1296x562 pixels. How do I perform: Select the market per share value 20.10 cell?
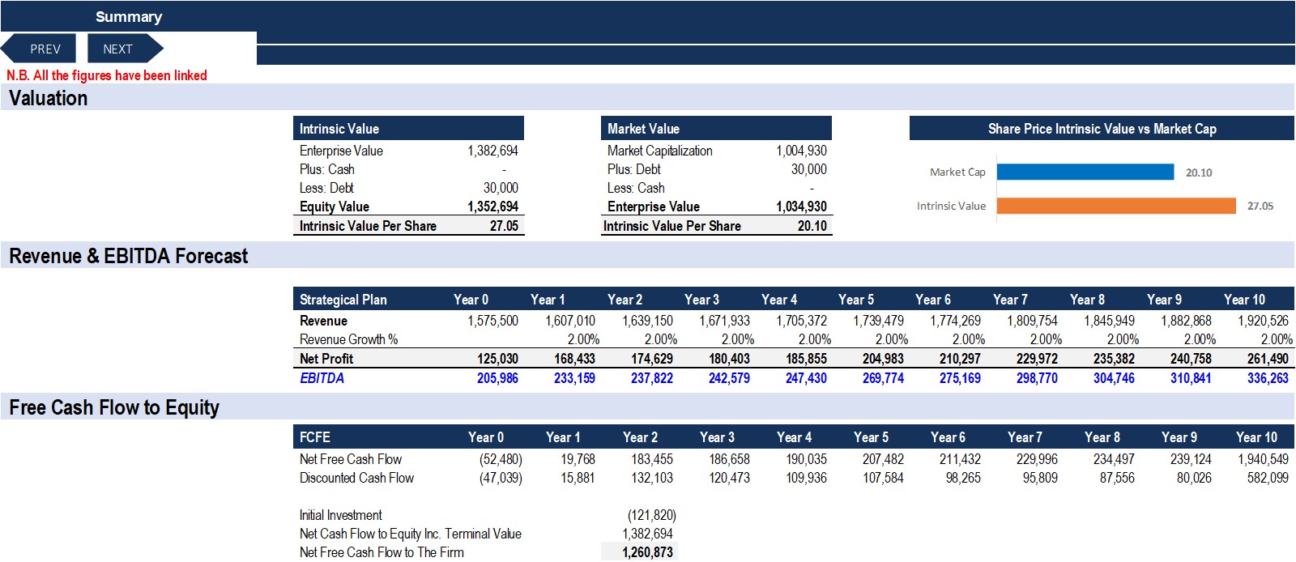[812, 226]
